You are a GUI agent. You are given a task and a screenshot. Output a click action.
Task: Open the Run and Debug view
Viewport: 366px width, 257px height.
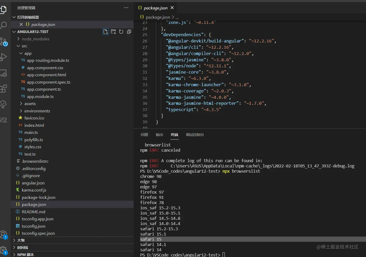click(3, 57)
